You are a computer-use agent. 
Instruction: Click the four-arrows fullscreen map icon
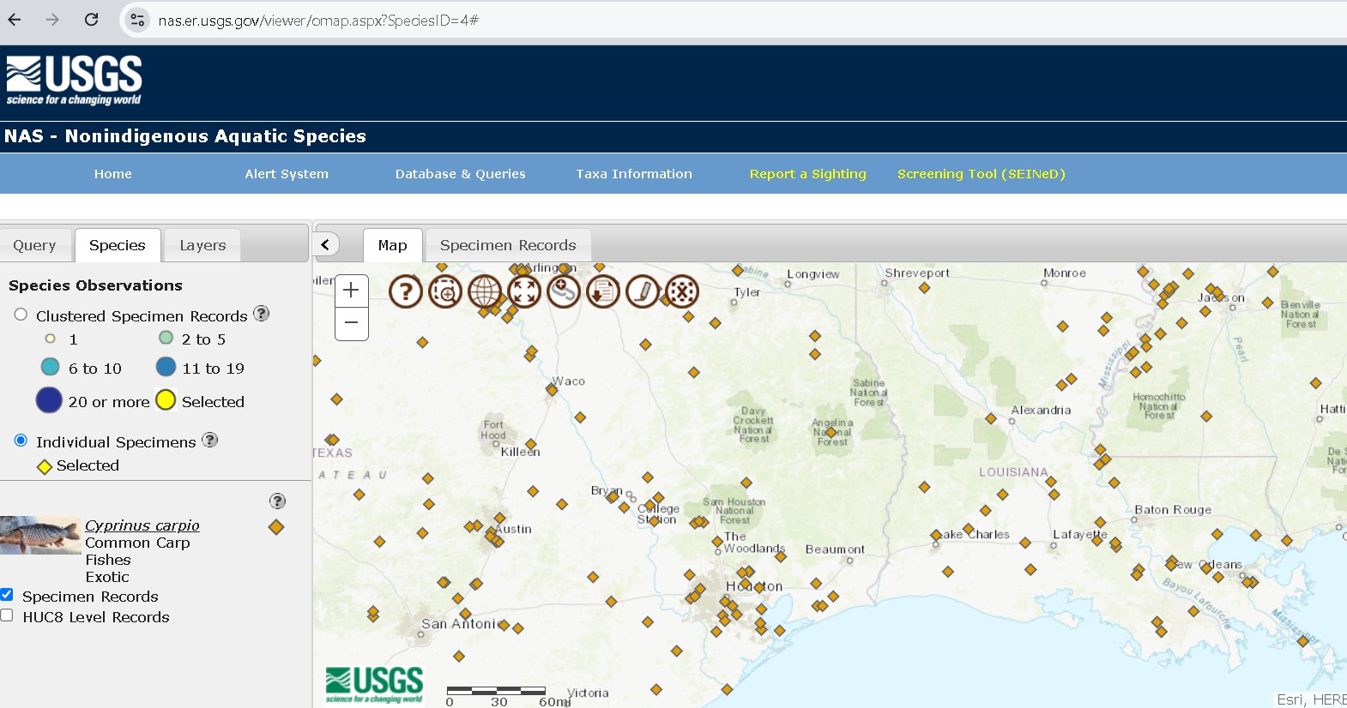click(x=524, y=291)
